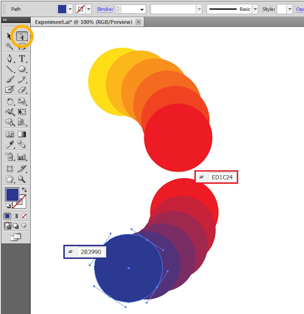
Task: Select the Eyedropper tool
Action: click(x=10, y=144)
